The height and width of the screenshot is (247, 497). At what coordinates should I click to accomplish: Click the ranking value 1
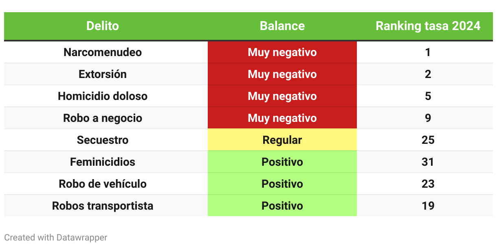[x=428, y=52]
